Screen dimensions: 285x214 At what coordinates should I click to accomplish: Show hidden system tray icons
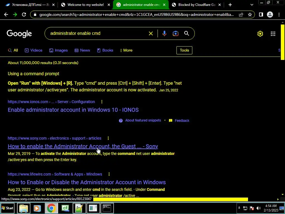(x=239, y=208)
